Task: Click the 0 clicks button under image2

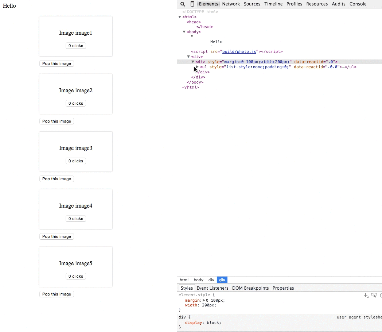Action: [76, 103]
